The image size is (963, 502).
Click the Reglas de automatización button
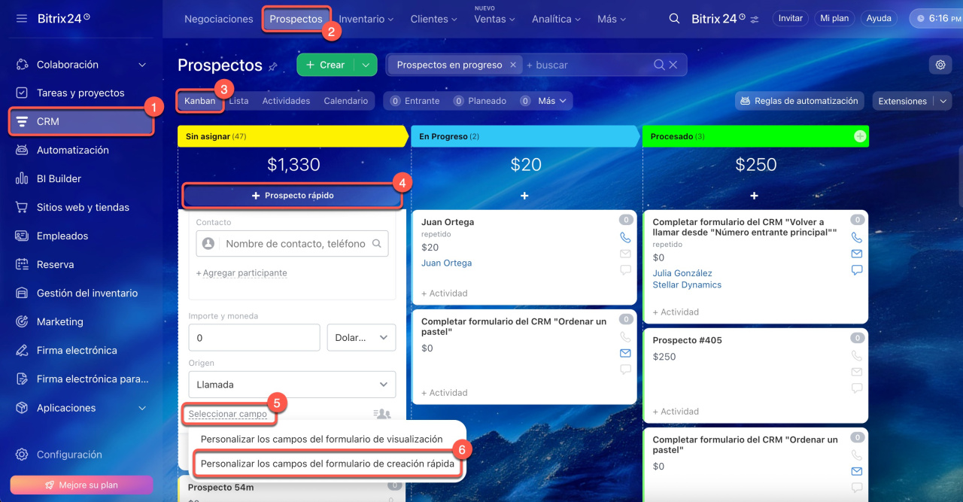(x=800, y=101)
